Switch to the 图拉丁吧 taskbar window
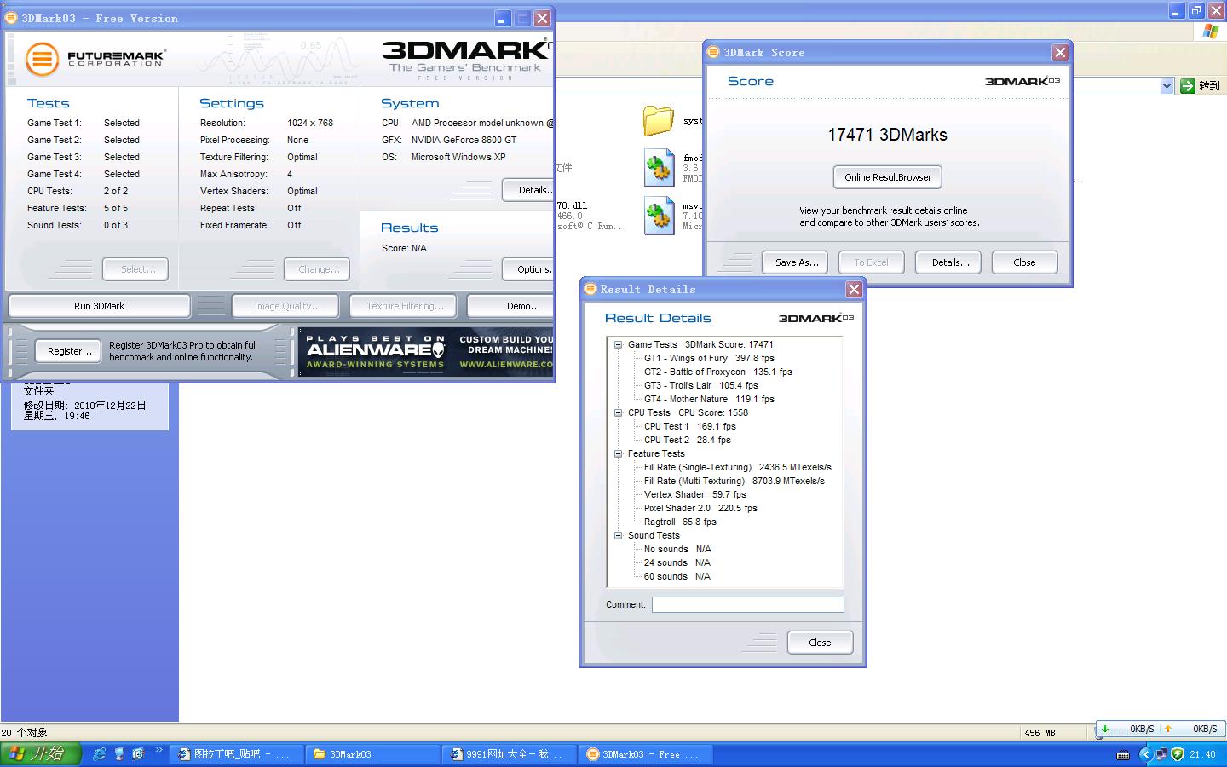The width and height of the screenshot is (1227, 767). [237, 754]
